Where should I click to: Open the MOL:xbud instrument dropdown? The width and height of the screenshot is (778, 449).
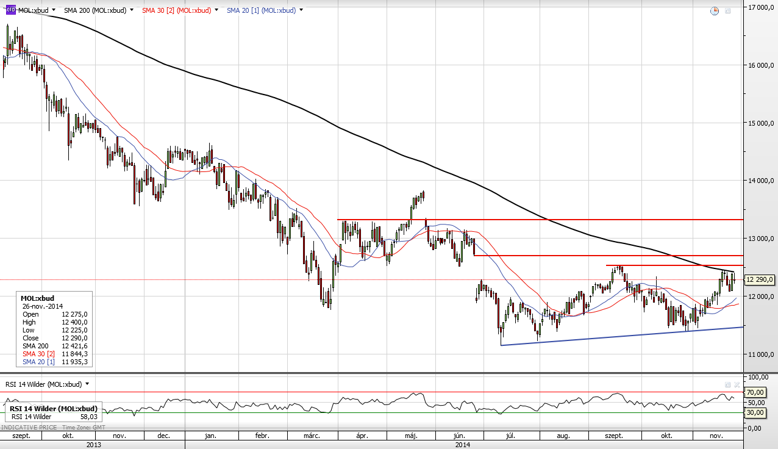coord(54,10)
